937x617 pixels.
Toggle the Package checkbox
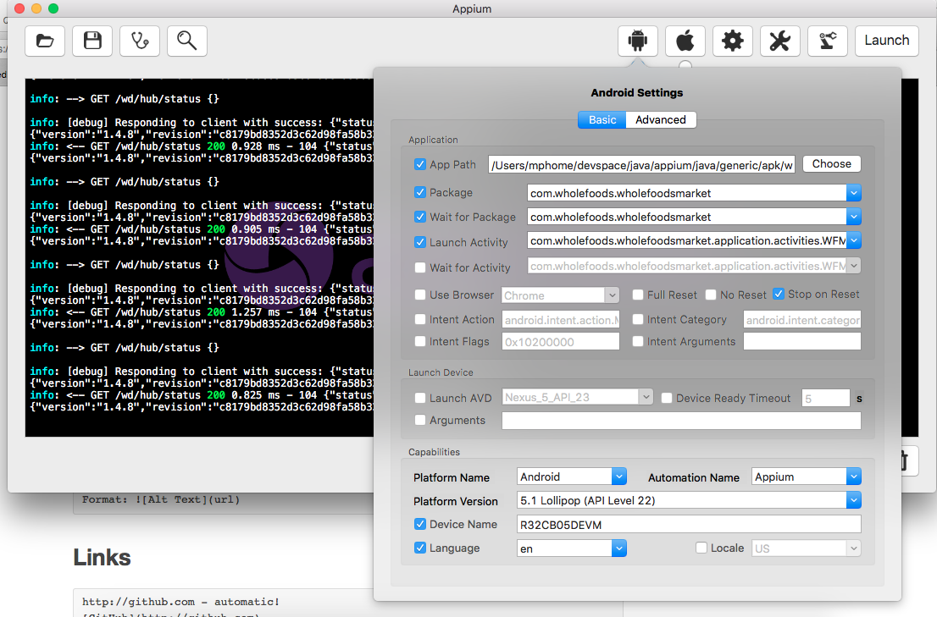click(420, 192)
